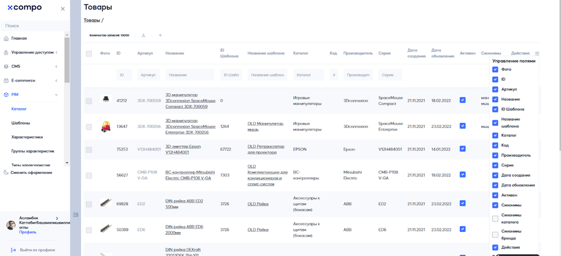The image size is (561, 256).
Task: Click the sidebar collapse handle icon
Action: tap(75, 215)
